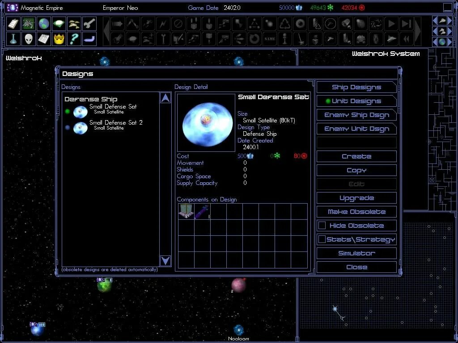The width and height of the screenshot is (458, 343).
Task: Select the green planet on system map
Action: pyautogui.click(x=104, y=286)
